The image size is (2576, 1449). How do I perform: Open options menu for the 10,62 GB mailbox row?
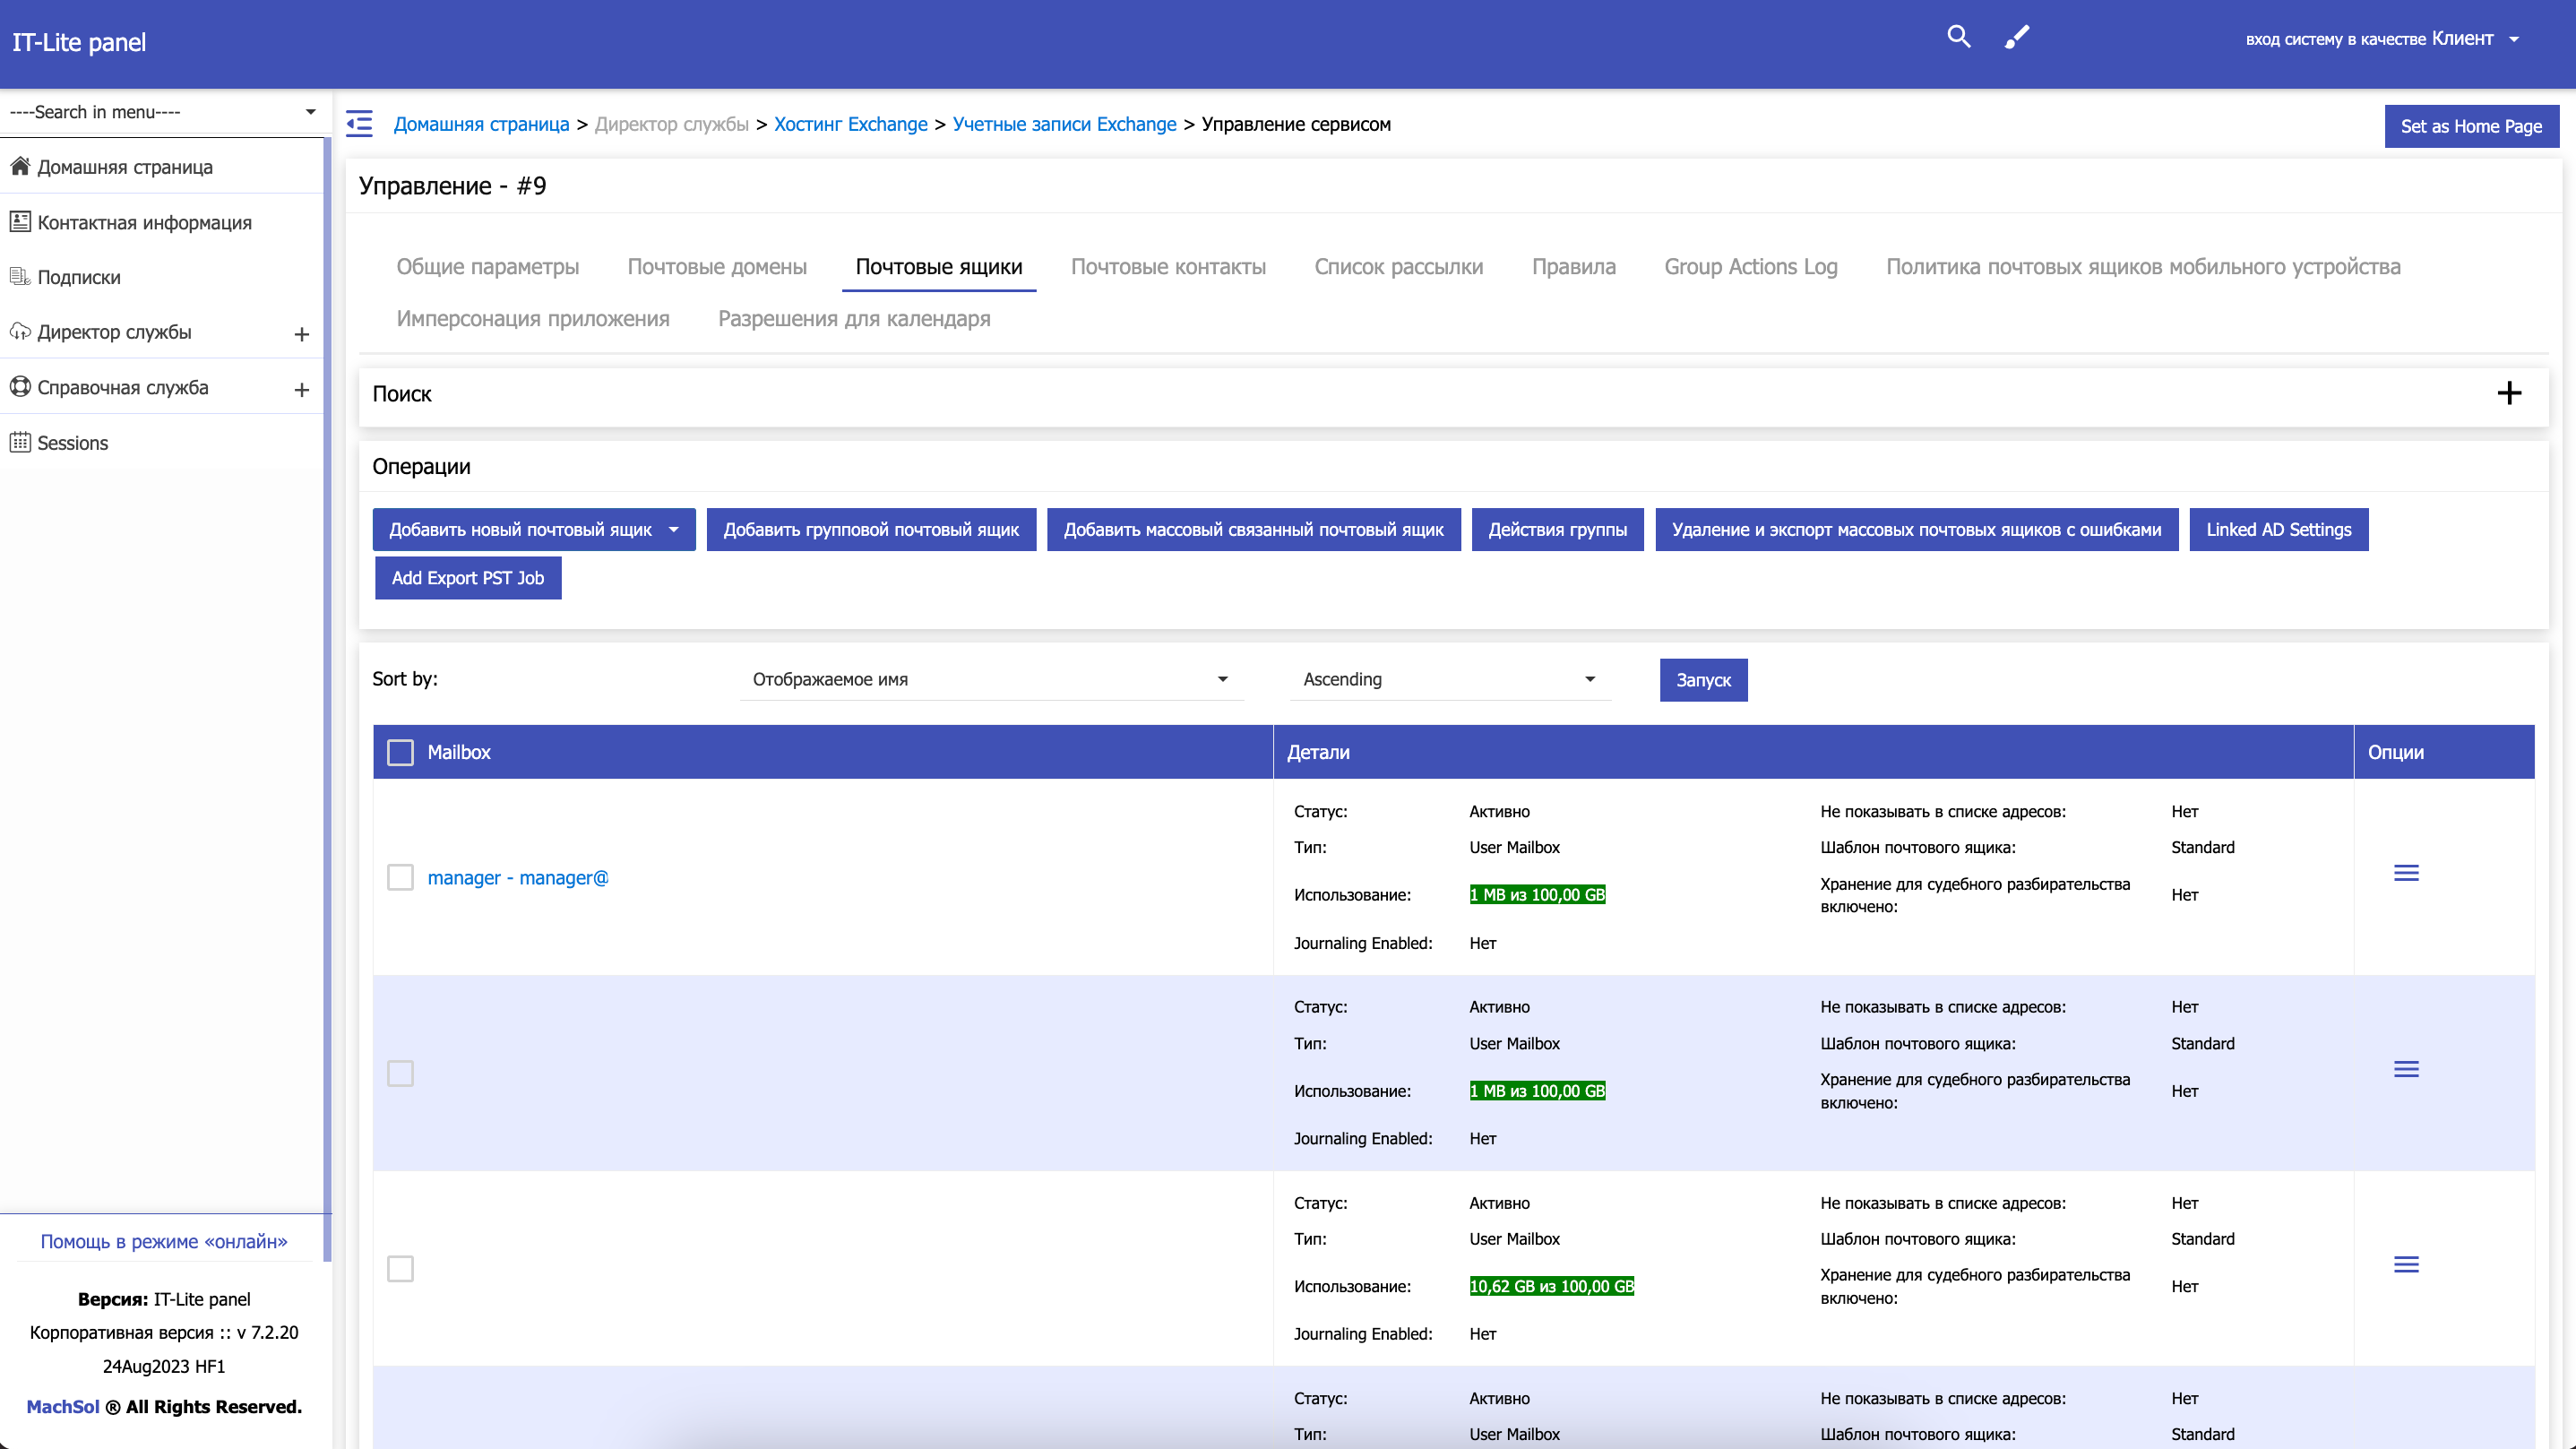coord(2406,1265)
